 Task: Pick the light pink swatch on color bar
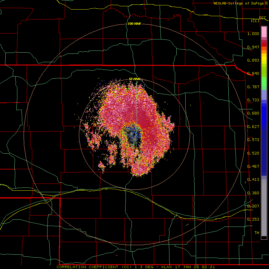264,32
